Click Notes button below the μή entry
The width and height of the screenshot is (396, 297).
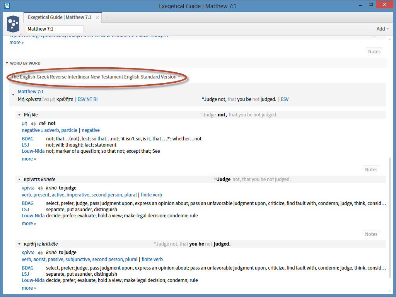(x=371, y=169)
